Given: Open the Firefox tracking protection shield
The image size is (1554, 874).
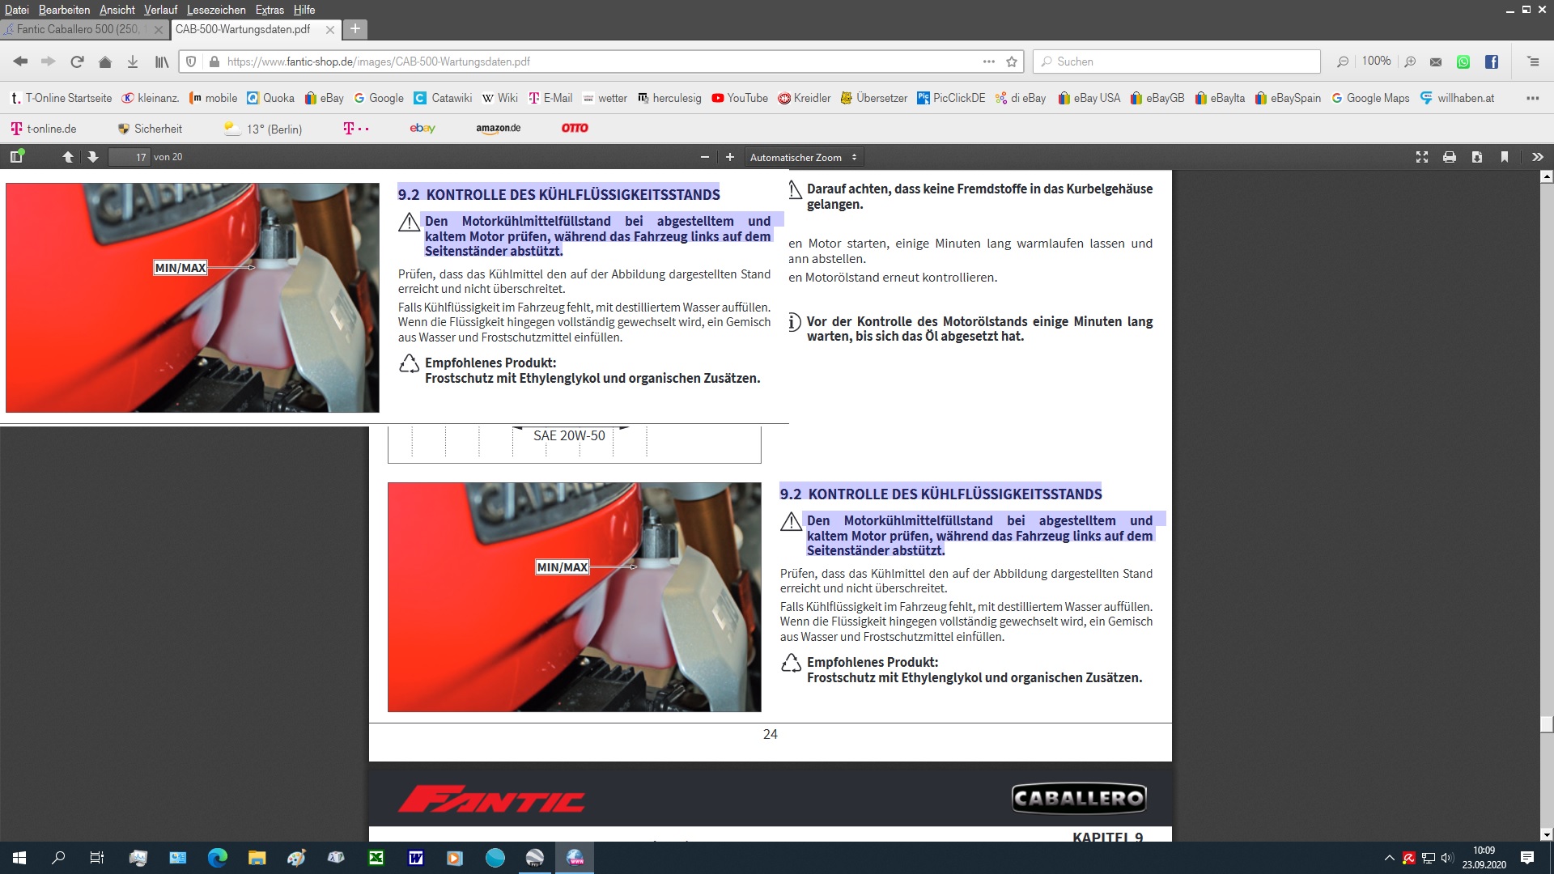Looking at the screenshot, I should [191, 62].
